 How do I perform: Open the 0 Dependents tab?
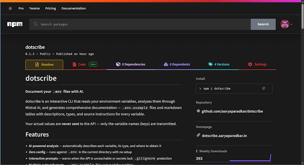(177, 64)
